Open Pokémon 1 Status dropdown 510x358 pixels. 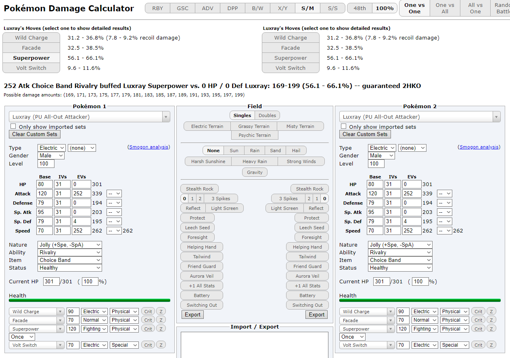pyautogui.click(x=70, y=268)
